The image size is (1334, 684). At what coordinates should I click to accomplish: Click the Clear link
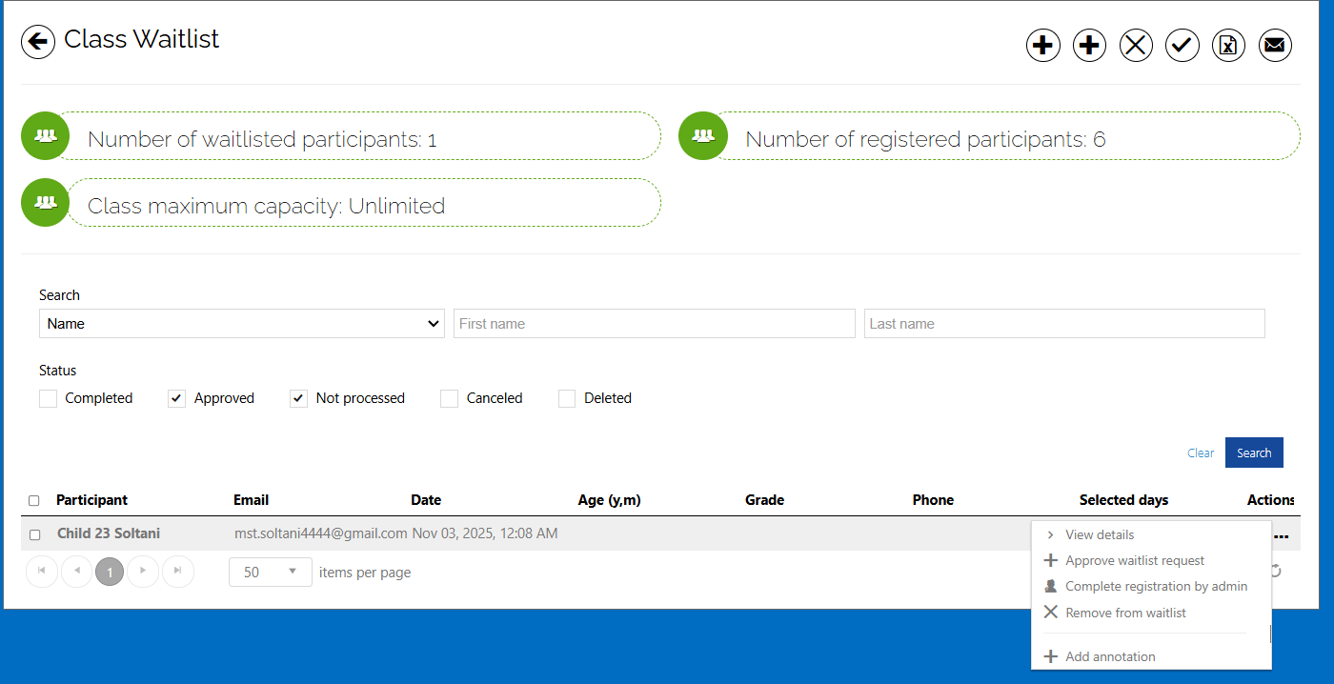tap(1201, 453)
